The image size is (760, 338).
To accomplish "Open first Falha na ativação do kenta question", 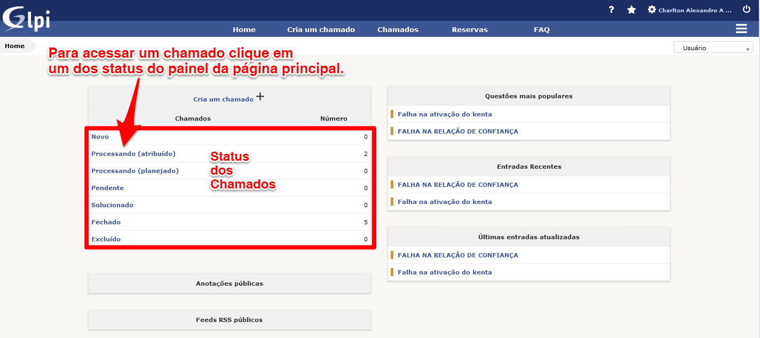I will pyautogui.click(x=445, y=114).
